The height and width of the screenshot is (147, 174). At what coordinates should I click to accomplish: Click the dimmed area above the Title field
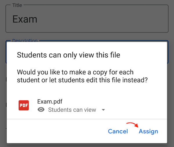tap(87, 2)
